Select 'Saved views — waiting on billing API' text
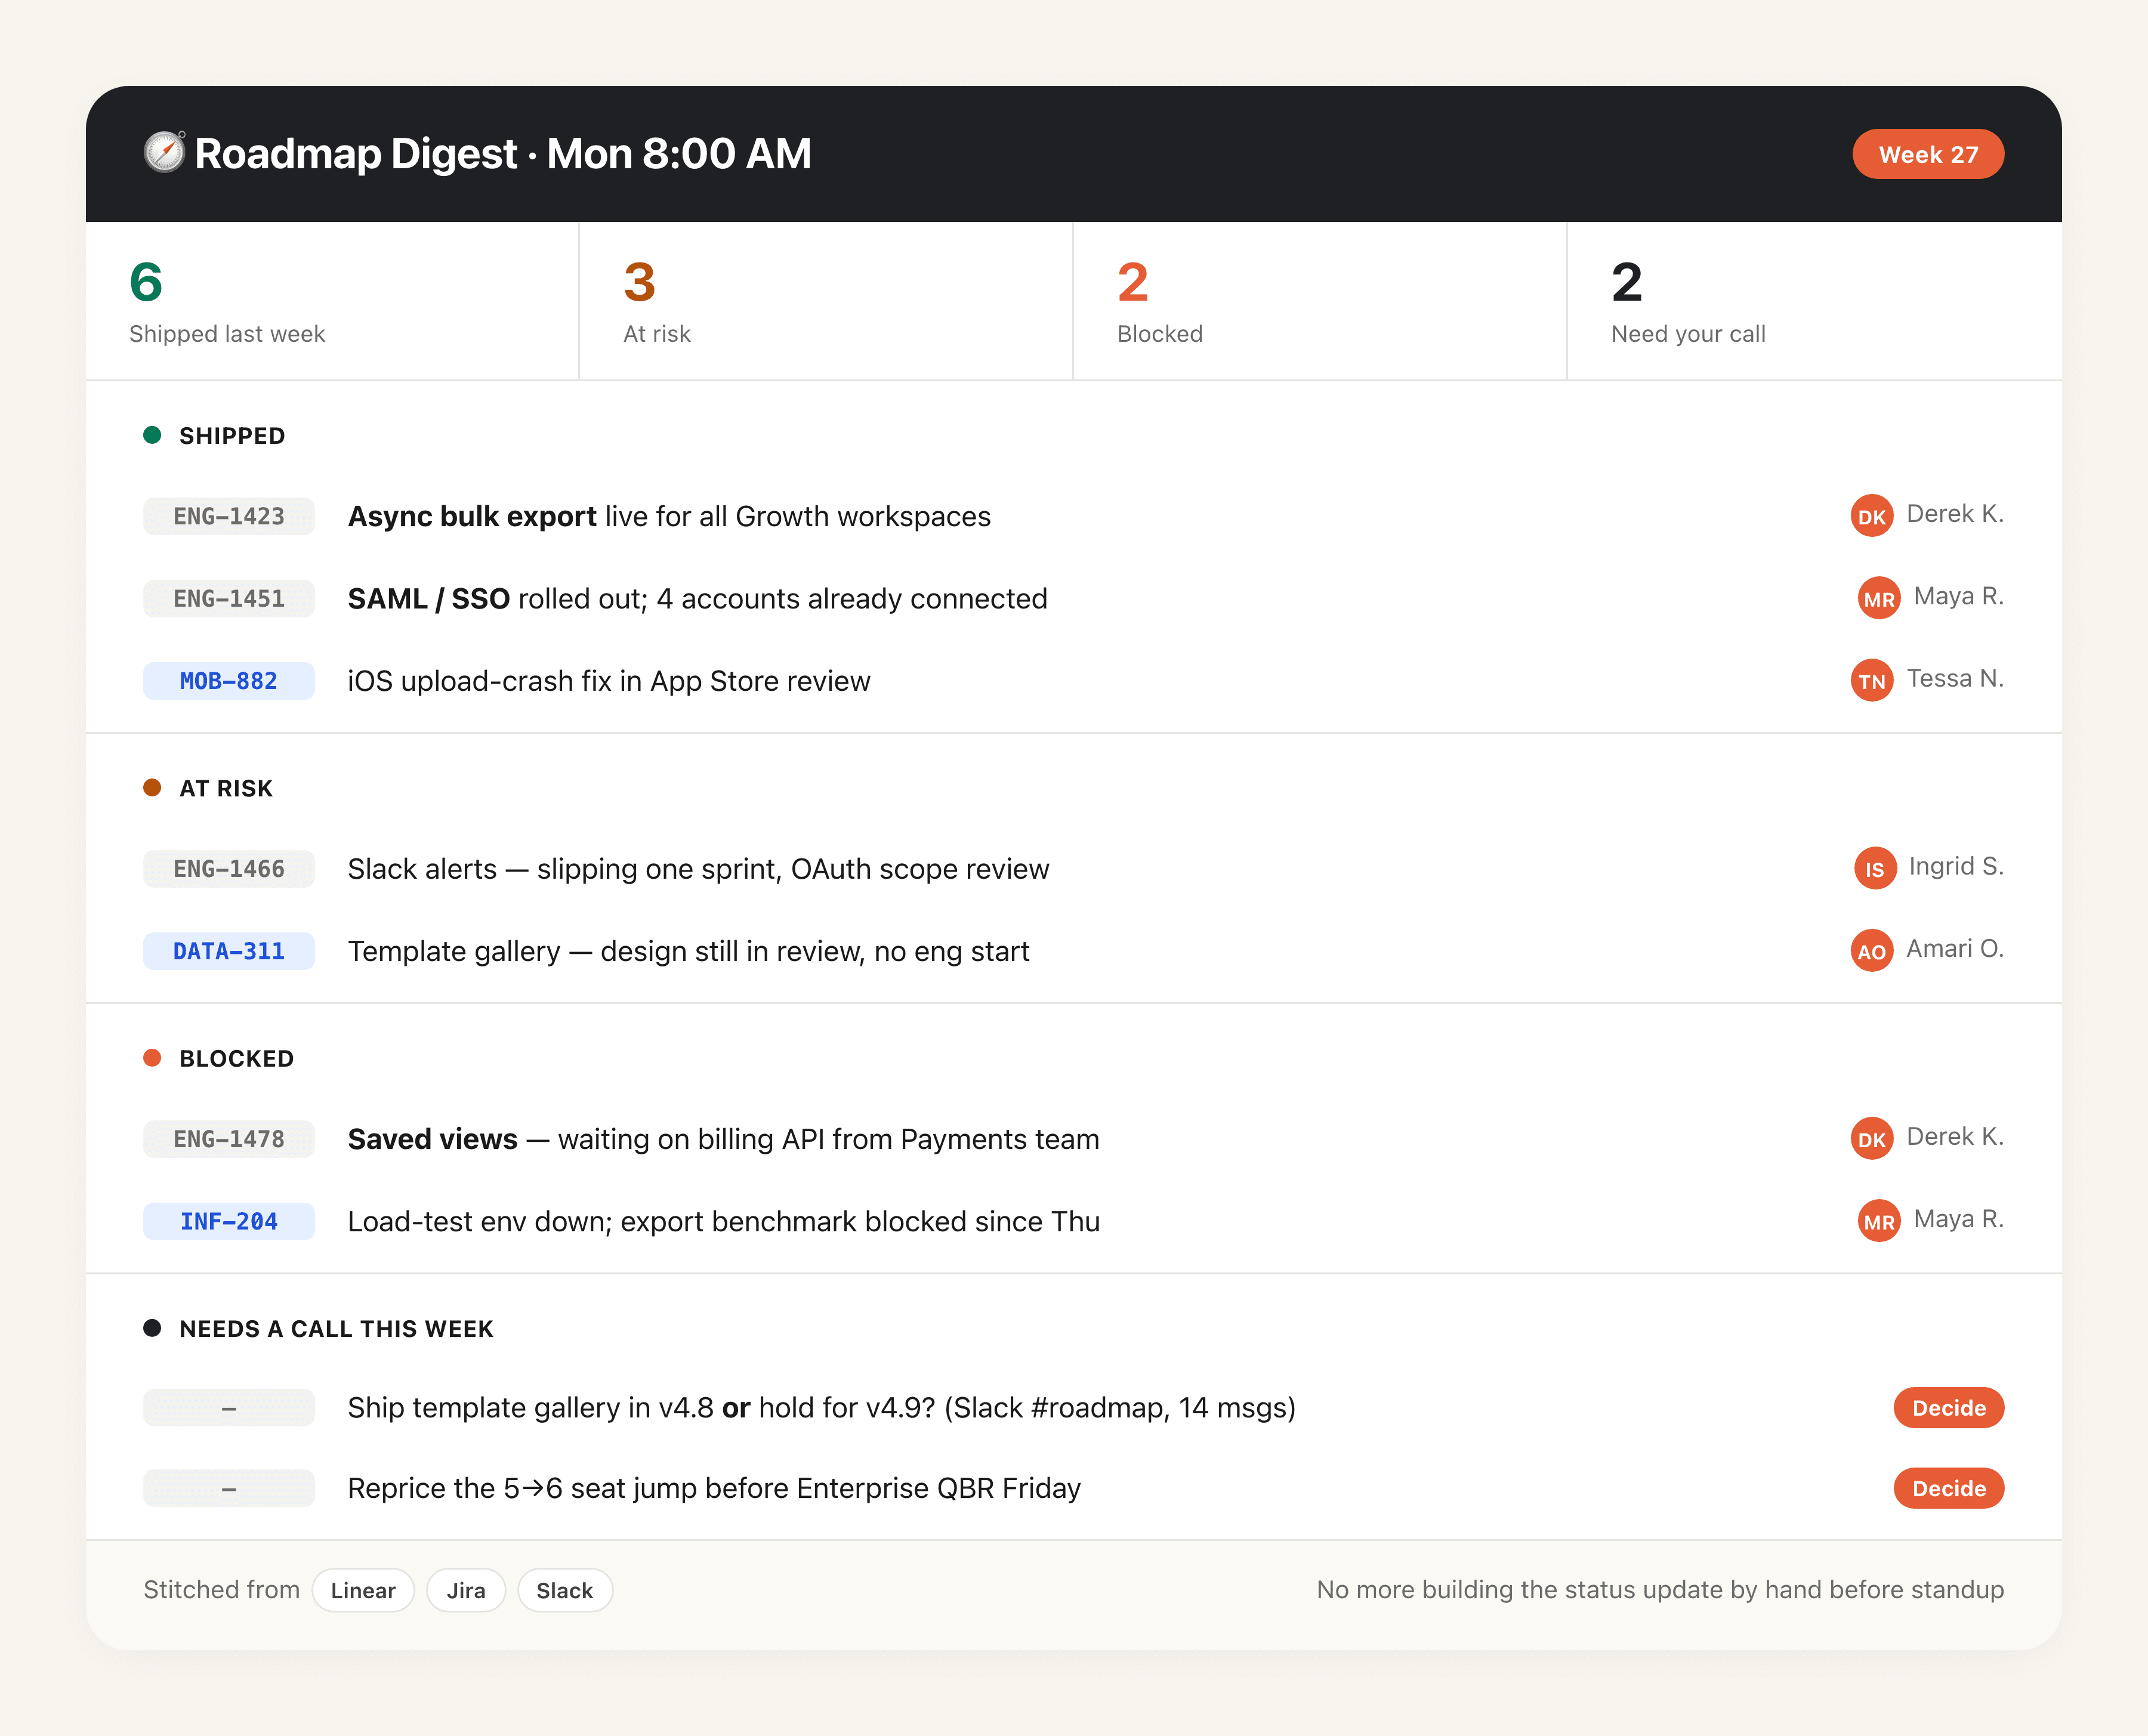This screenshot has width=2148, height=1736. pyautogui.click(x=723, y=1139)
